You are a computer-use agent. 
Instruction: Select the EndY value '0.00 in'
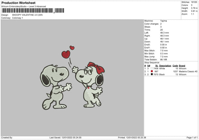(x=164, y=48)
